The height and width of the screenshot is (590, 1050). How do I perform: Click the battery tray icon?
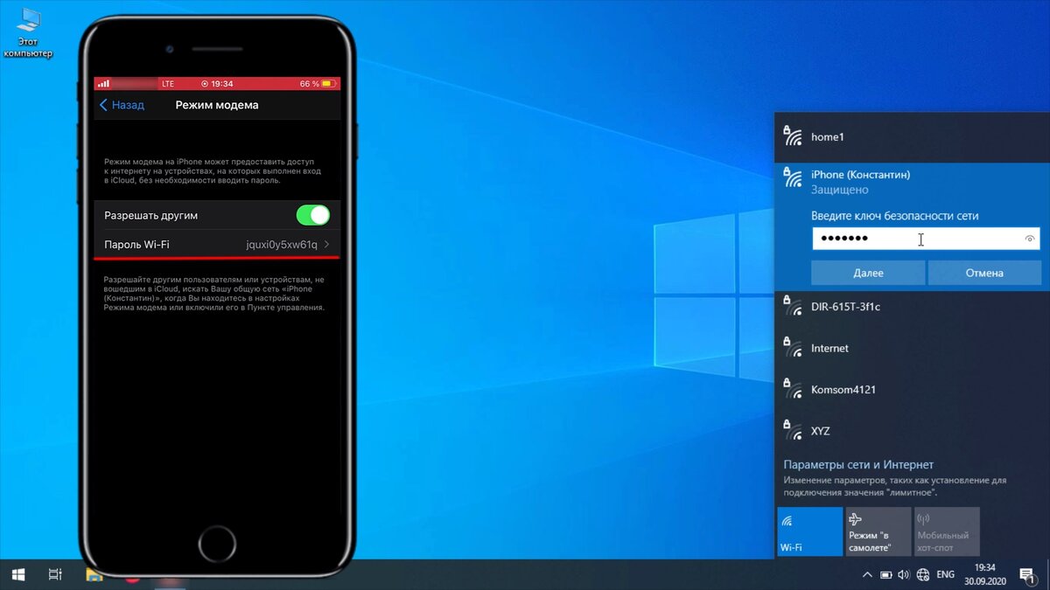pyautogui.click(x=885, y=575)
